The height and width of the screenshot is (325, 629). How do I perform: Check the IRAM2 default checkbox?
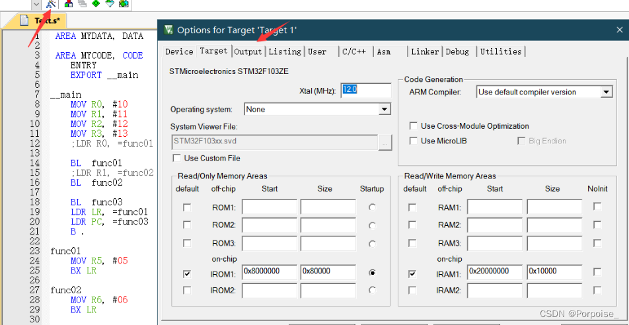click(x=412, y=290)
